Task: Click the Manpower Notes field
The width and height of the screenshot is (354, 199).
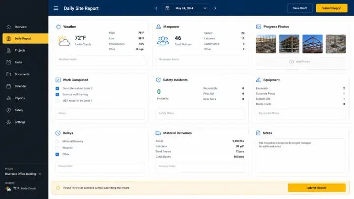Action: (200, 60)
